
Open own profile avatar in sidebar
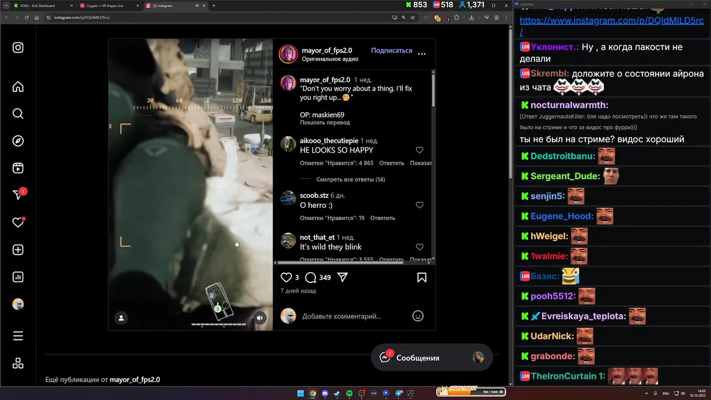click(x=18, y=304)
